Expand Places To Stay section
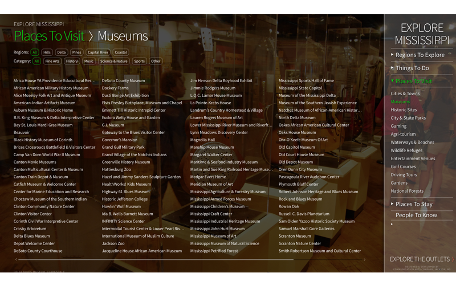This screenshot has height=285, width=456. (414, 204)
